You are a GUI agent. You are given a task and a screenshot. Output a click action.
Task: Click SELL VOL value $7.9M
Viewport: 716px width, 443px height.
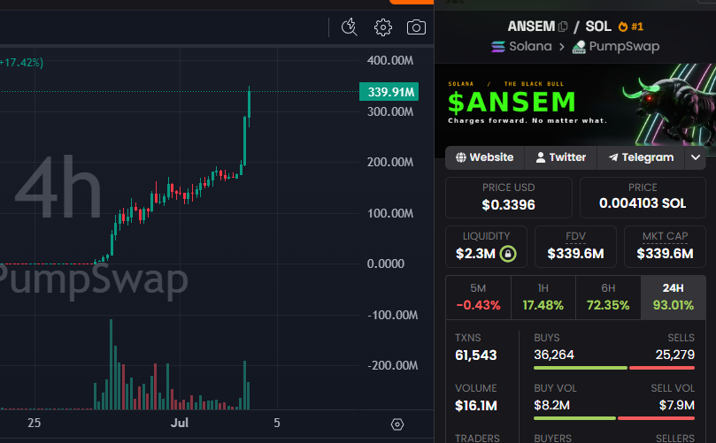(677, 405)
